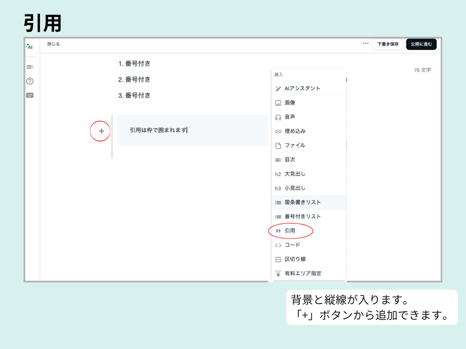Save the draft with 下書き保存
This screenshot has width=466, height=349.
tap(388, 44)
